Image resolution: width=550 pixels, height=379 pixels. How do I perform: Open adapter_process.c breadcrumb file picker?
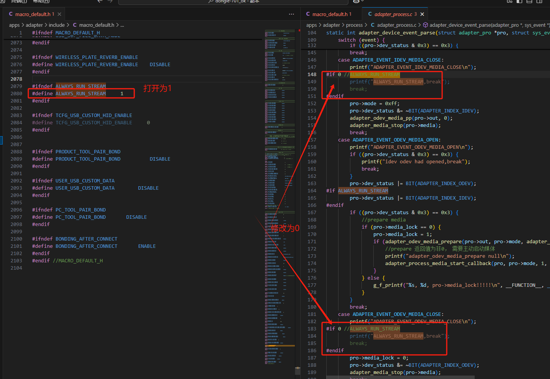(x=397, y=25)
